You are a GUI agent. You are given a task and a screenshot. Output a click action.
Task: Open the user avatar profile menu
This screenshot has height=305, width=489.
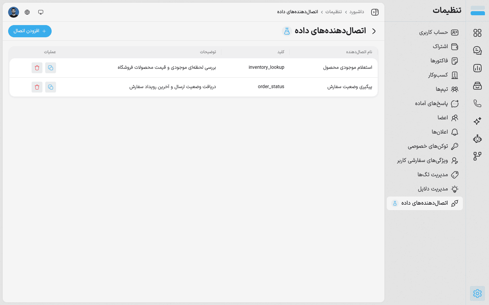coord(14,12)
